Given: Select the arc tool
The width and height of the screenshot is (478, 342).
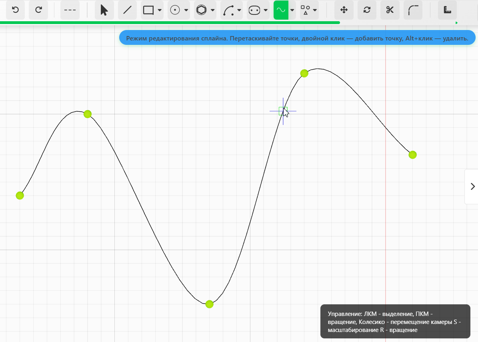Looking at the screenshot, I should (228, 10).
